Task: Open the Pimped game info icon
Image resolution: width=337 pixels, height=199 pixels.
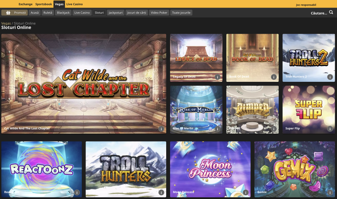Action: point(273,129)
